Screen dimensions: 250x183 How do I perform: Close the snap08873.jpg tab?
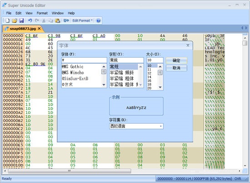click(x=39, y=29)
